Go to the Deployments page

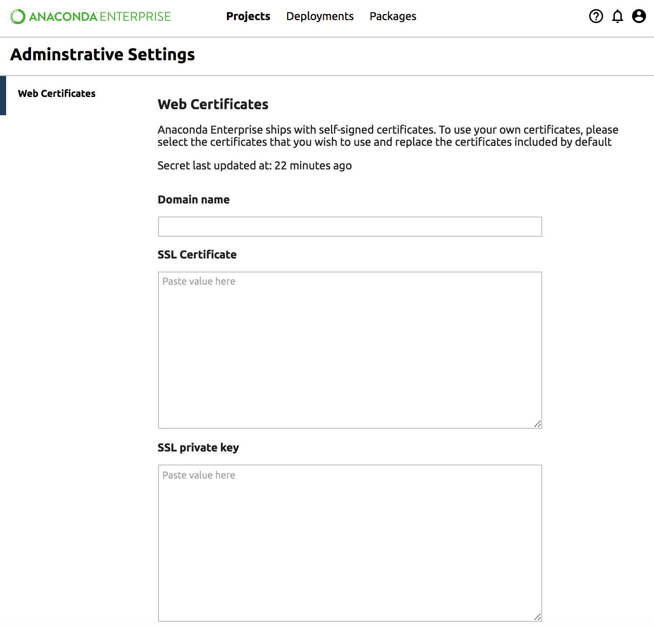[320, 17]
